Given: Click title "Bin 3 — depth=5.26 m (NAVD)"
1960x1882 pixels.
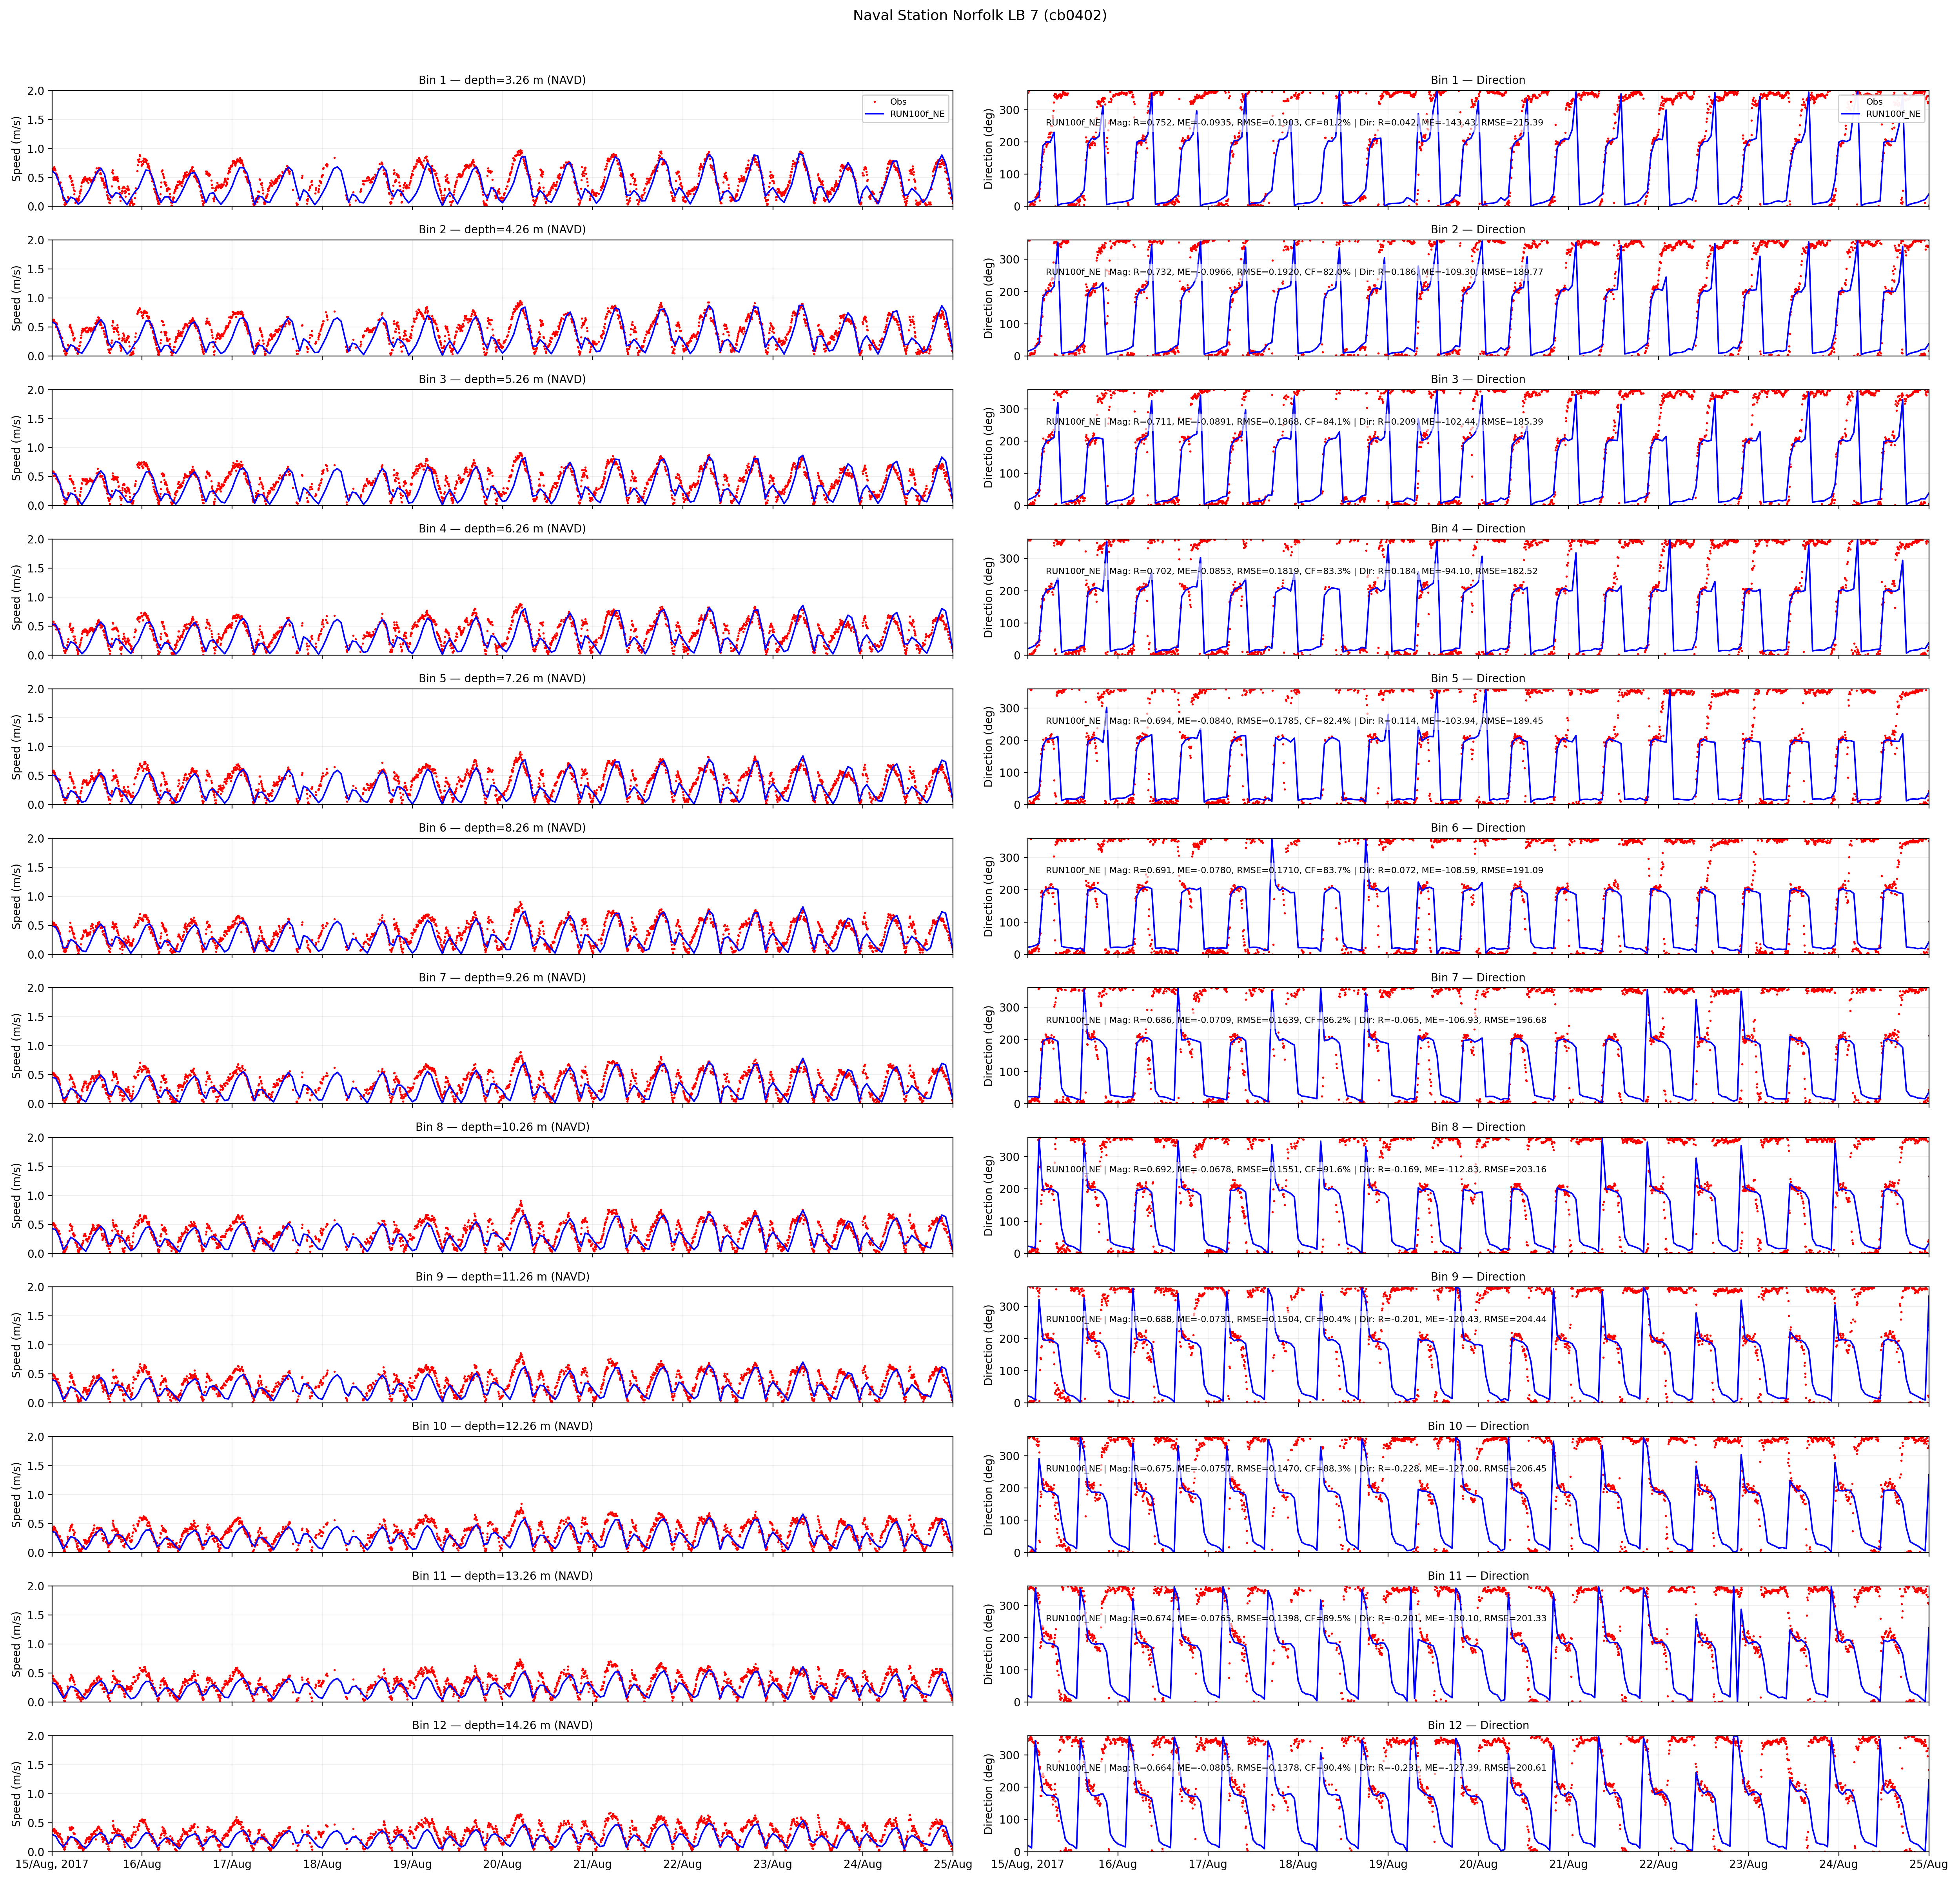Looking at the screenshot, I should coord(502,380).
